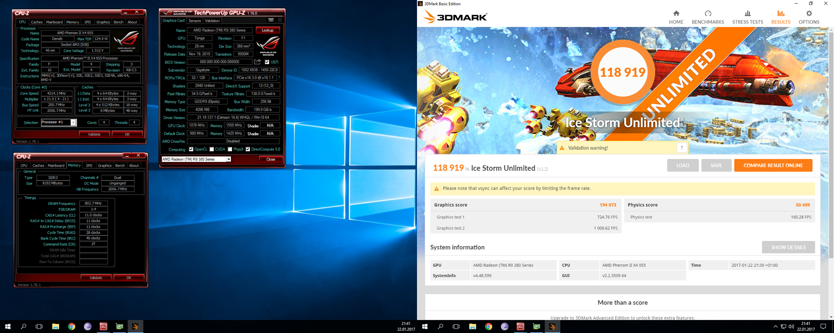Open Graphics tab in CPU-Z memory timings window
Viewport: 834px width, 333px height.
click(x=105, y=165)
